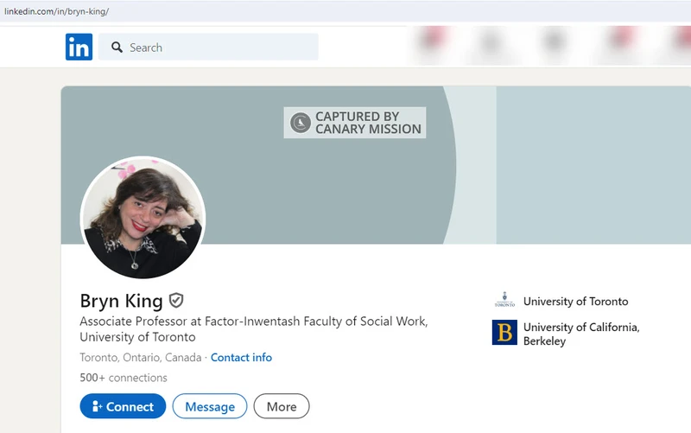
Task: Click the Message button
Action: (x=210, y=406)
